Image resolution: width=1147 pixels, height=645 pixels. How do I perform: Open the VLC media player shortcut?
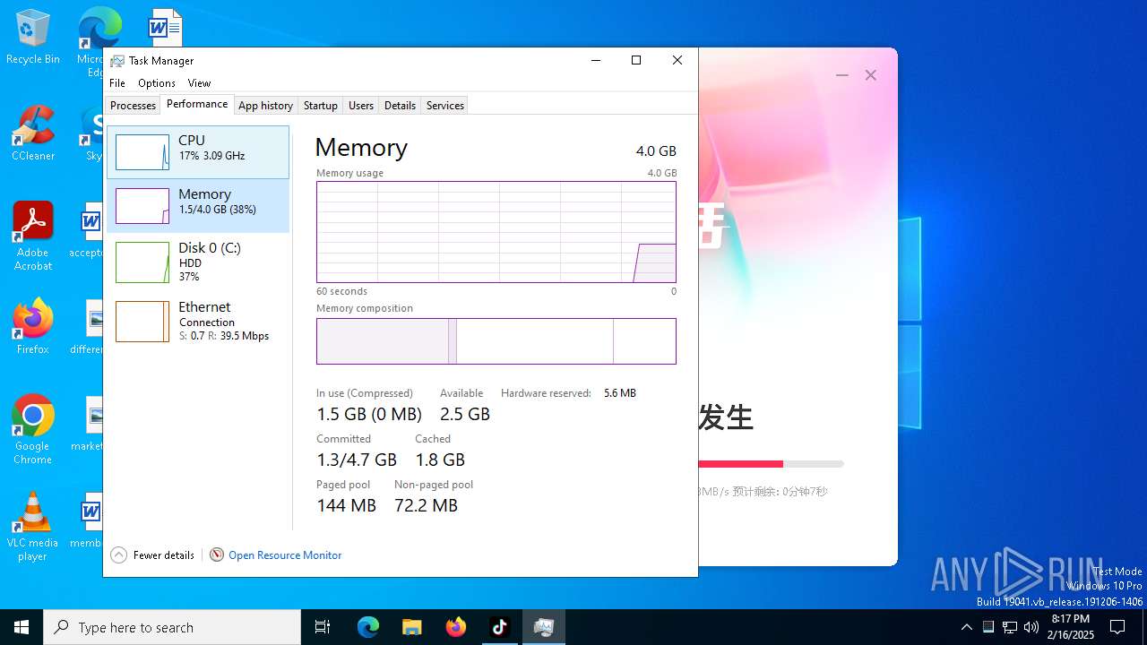(x=33, y=527)
